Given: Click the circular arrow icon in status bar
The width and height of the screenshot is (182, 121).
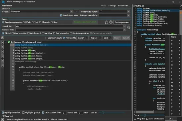Looking at the screenshot, I should coord(2,119).
